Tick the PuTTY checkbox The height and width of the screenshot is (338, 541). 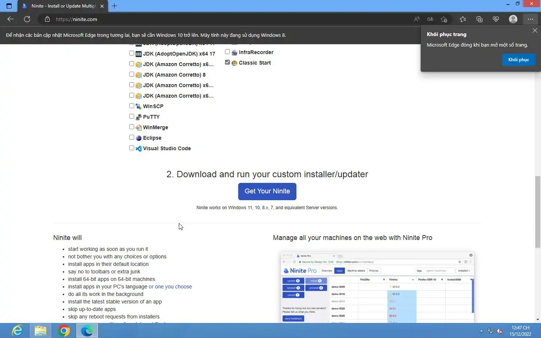131,116
